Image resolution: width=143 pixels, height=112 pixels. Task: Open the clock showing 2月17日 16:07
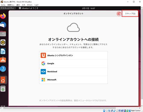click(88, 8)
